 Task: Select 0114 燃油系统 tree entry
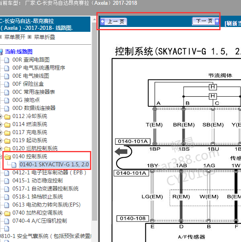click(x=30, y=124)
